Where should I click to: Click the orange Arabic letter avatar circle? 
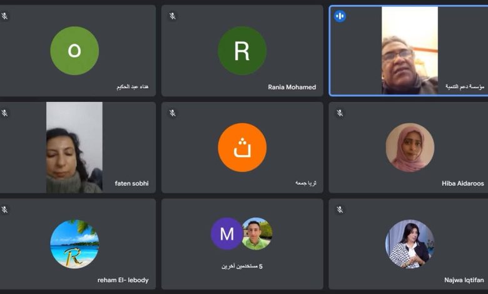242,147
